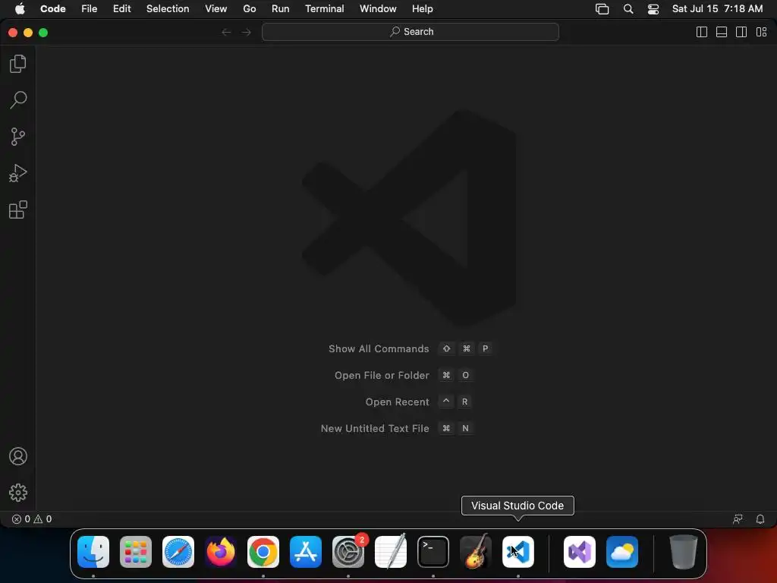Launch Safari from the Dock
The height and width of the screenshot is (583, 777).
click(x=178, y=552)
